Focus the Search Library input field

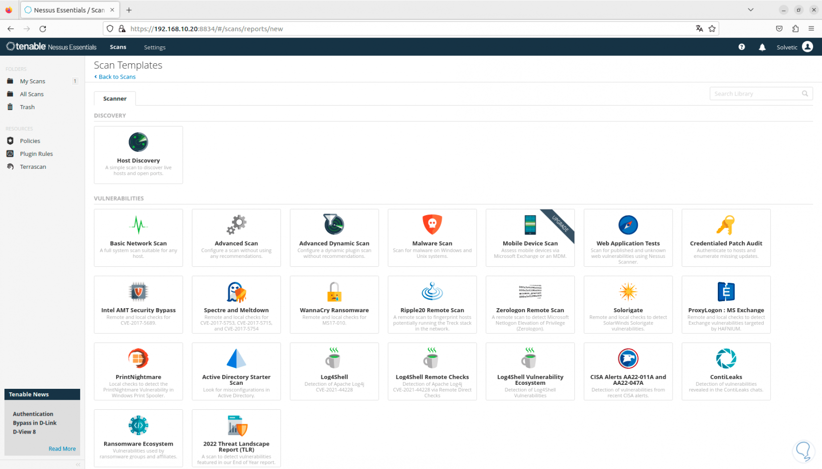761,94
